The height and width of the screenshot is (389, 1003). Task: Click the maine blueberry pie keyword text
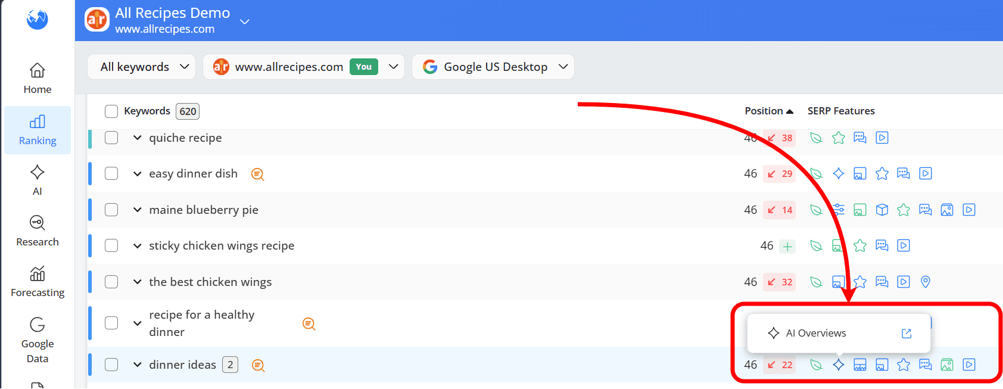pos(204,210)
